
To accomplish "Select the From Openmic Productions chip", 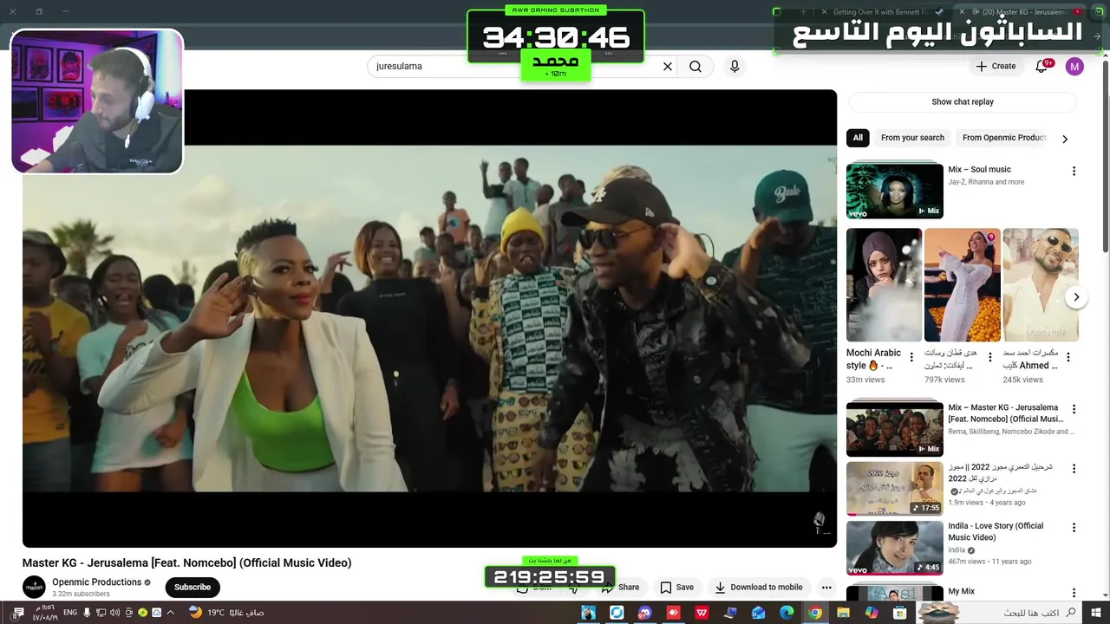I will [x=1003, y=138].
